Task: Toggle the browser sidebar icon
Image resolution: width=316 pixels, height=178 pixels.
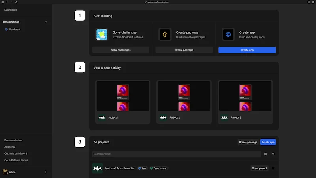Action: coord(3,2)
